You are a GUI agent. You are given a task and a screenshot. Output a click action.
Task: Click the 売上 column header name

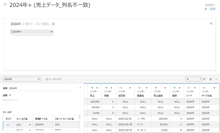92,96
